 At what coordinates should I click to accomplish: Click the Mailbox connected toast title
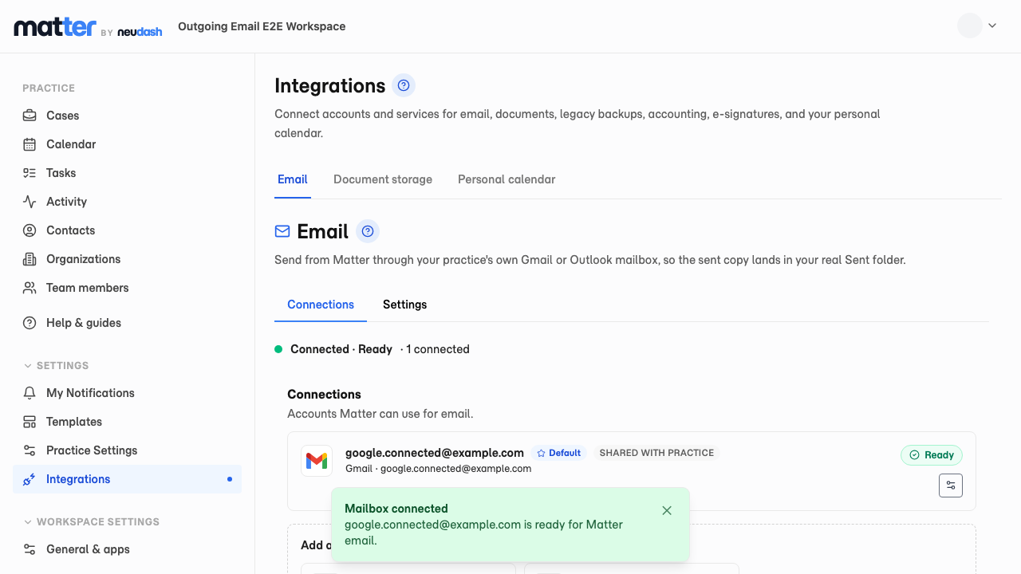396,509
